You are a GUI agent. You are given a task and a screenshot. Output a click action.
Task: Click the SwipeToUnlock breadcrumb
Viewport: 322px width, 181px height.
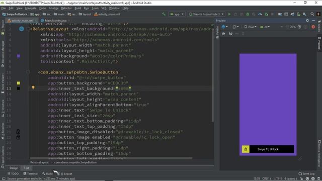click(15, 14)
